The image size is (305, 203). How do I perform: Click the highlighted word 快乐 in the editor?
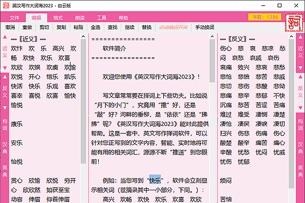pos(155,181)
